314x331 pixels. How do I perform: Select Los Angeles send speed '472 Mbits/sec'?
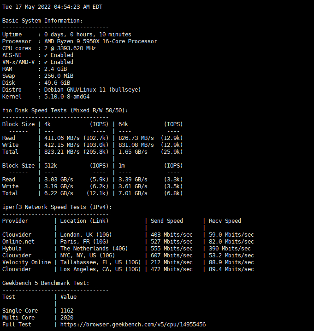coord(172,269)
